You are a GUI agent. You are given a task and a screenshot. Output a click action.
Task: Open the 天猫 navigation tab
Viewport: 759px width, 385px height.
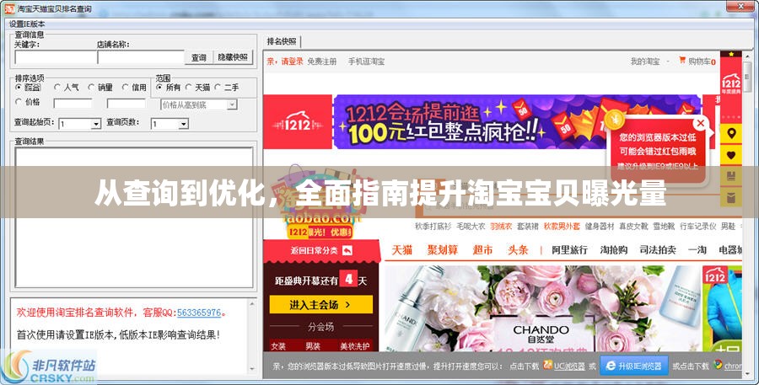pos(401,250)
